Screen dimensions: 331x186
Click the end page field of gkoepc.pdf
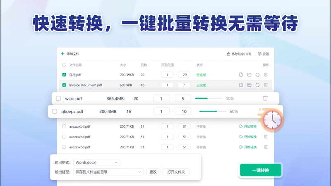tap(183, 111)
